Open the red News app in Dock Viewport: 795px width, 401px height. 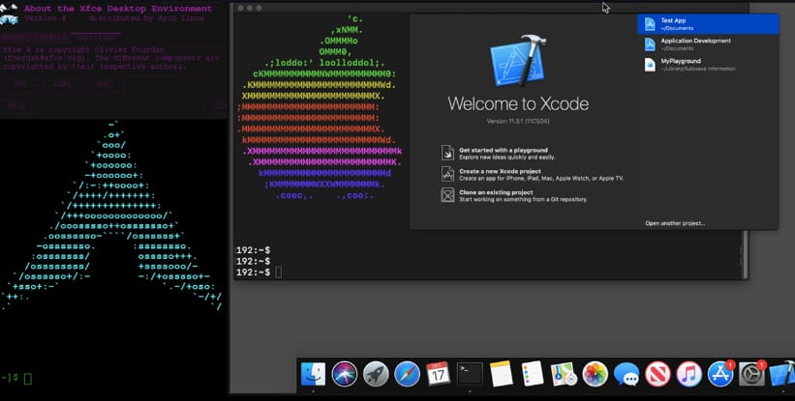[x=657, y=375]
